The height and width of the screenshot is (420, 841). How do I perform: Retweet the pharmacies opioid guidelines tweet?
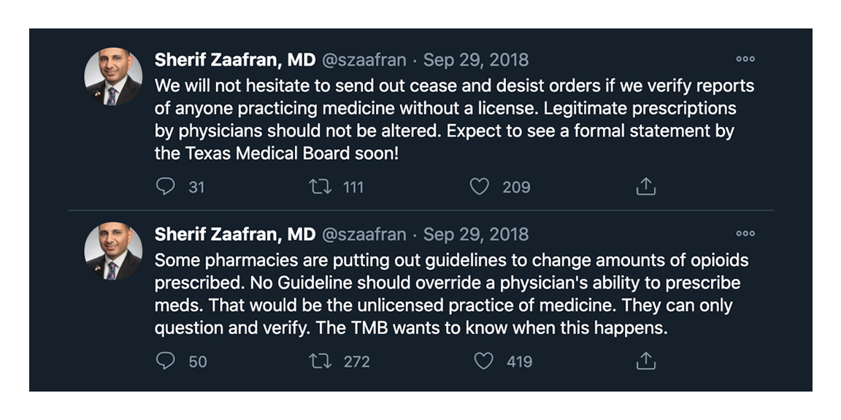320,361
